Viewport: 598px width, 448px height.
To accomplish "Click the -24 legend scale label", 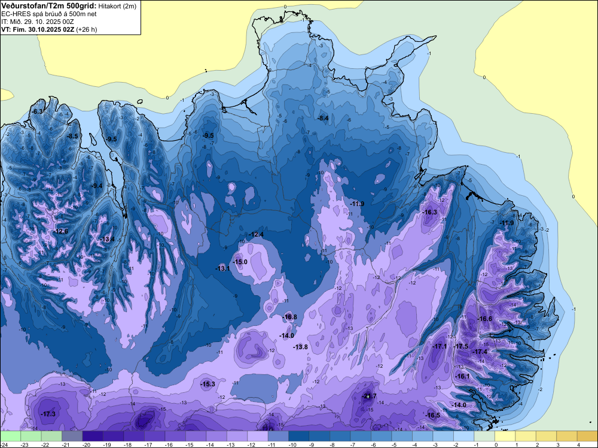I will click(x=4, y=444).
